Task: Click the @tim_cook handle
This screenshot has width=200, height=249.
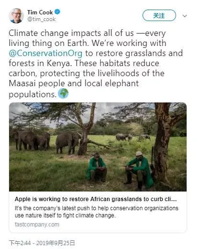Action: pos(41,19)
